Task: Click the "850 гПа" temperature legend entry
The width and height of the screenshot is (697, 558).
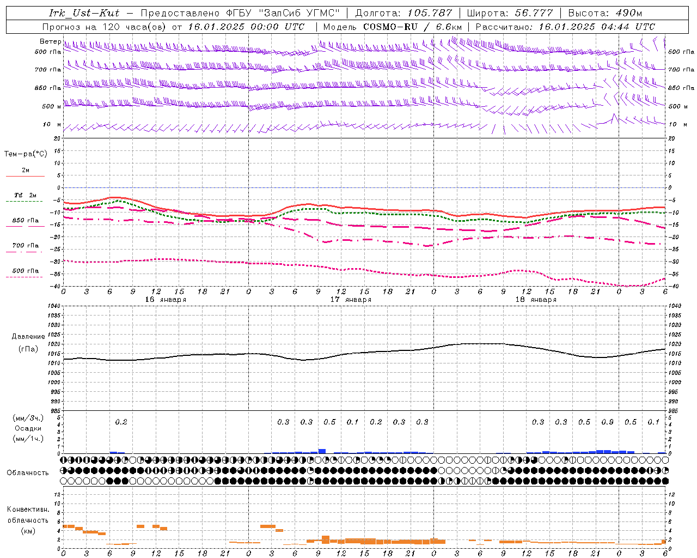Action: [x=25, y=221]
